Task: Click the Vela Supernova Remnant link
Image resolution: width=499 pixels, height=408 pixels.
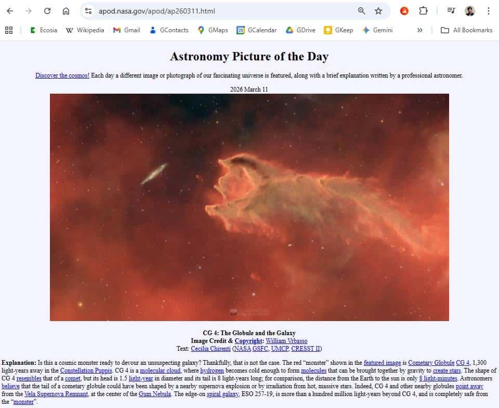Action: coord(56,394)
